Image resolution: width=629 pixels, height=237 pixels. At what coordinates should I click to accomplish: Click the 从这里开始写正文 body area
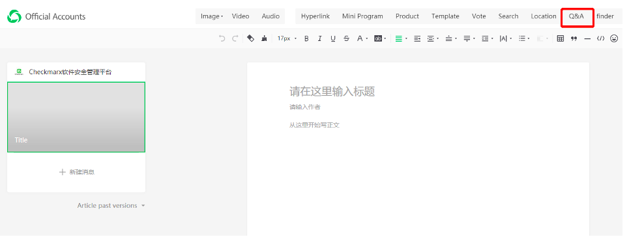click(x=314, y=125)
